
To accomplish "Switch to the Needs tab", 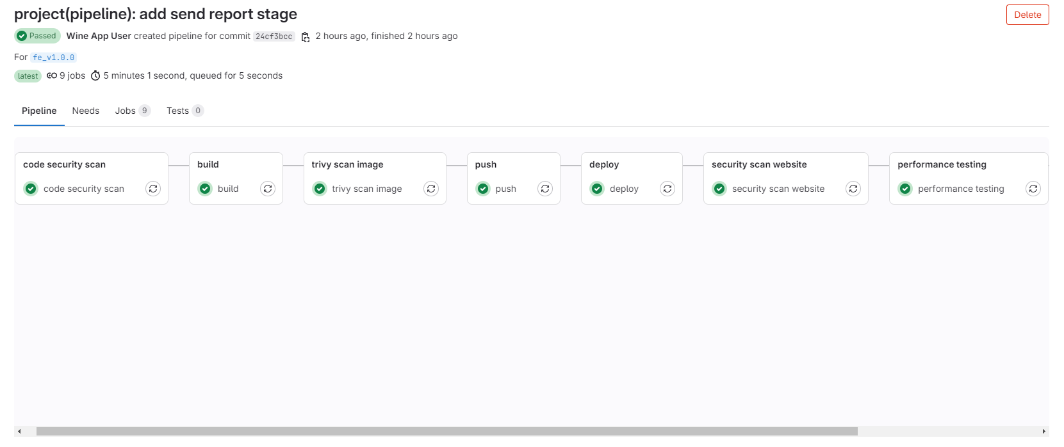I will pos(86,111).
